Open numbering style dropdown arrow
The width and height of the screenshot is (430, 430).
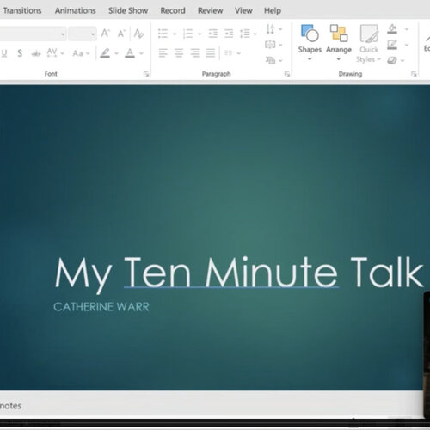[200, 34]
